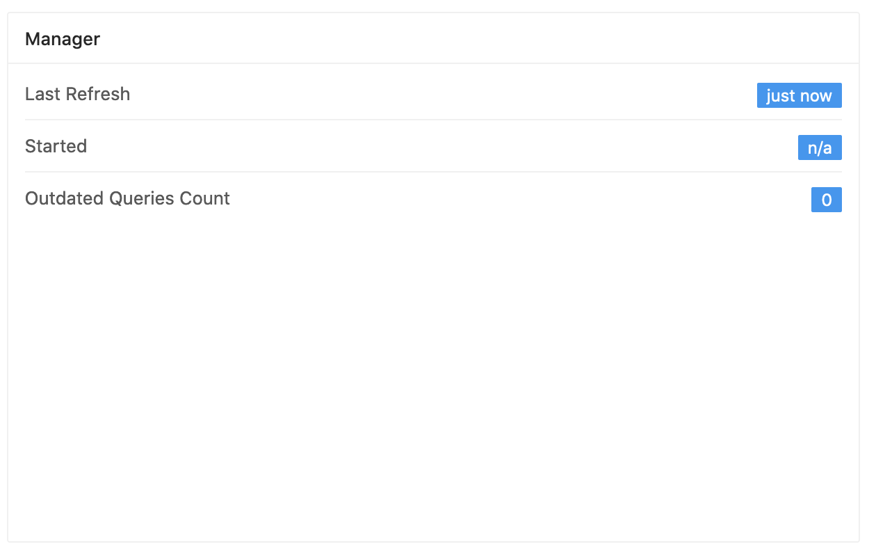876x551 pixels.
Task: Click the divider under Last Refresh
Action: coord(431,120)
